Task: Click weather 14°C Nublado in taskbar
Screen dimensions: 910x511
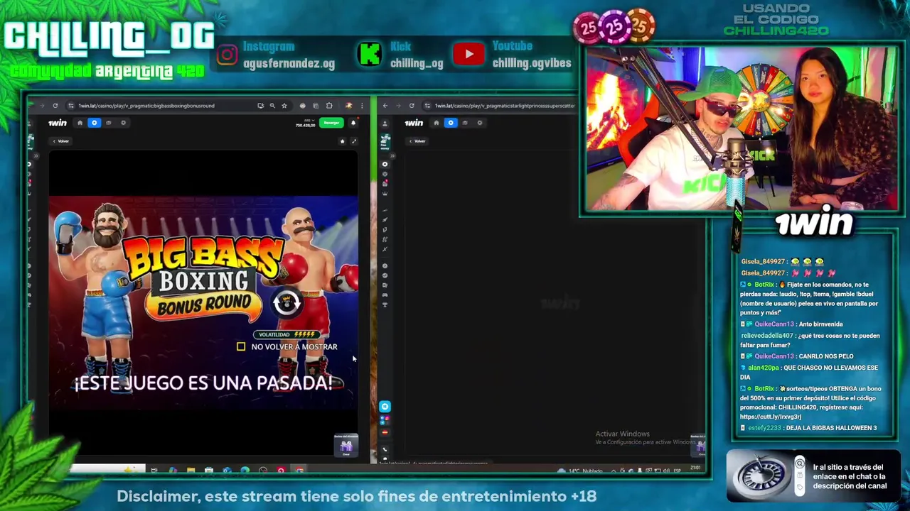Action: click(581, 470)
